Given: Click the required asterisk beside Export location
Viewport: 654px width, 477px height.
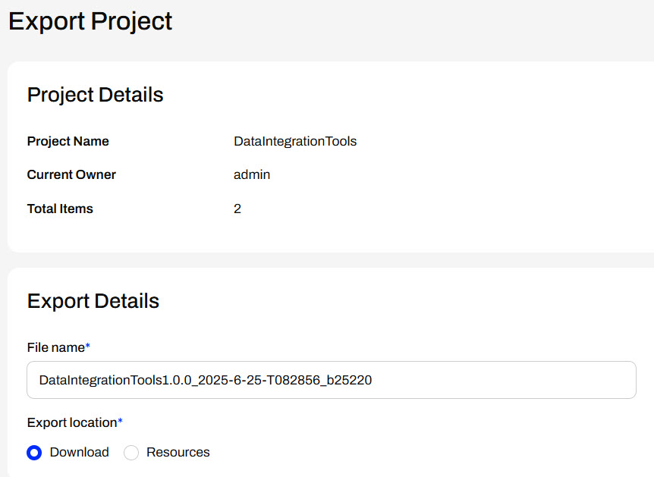Looking at the screenshot, I should (120, 420).
